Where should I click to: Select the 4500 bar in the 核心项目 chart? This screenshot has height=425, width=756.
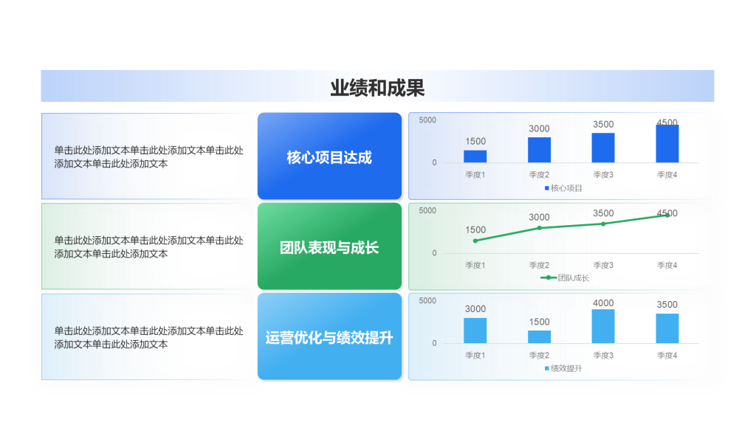click(667, 144)
